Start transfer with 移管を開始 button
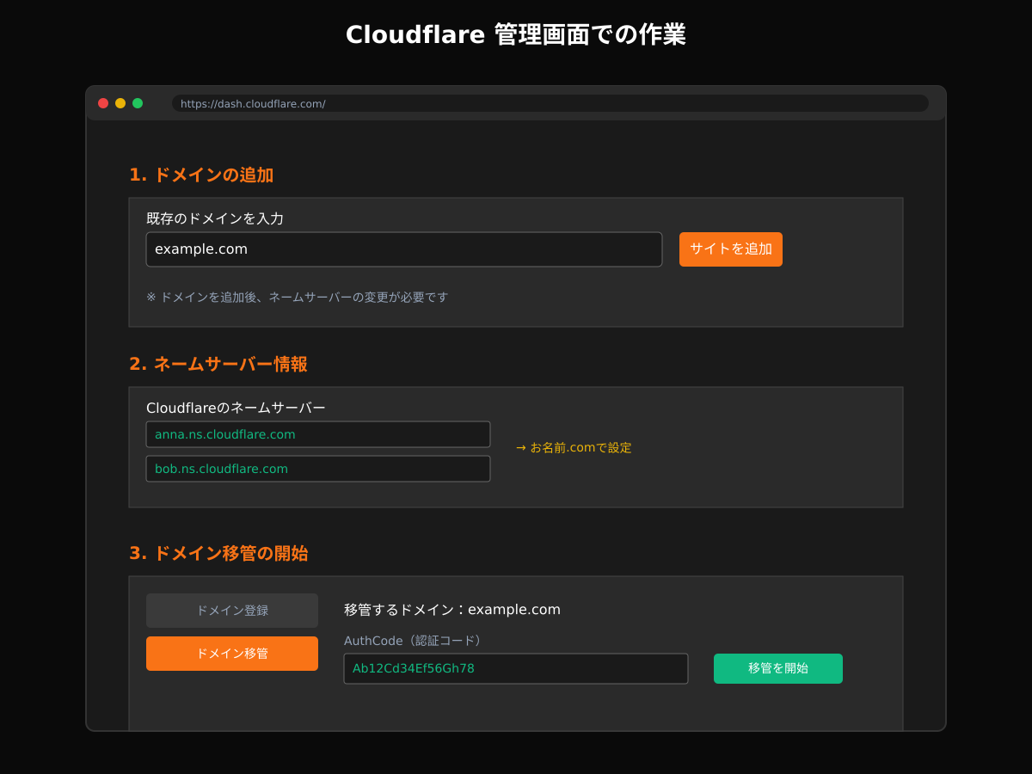 click(778, 668)
